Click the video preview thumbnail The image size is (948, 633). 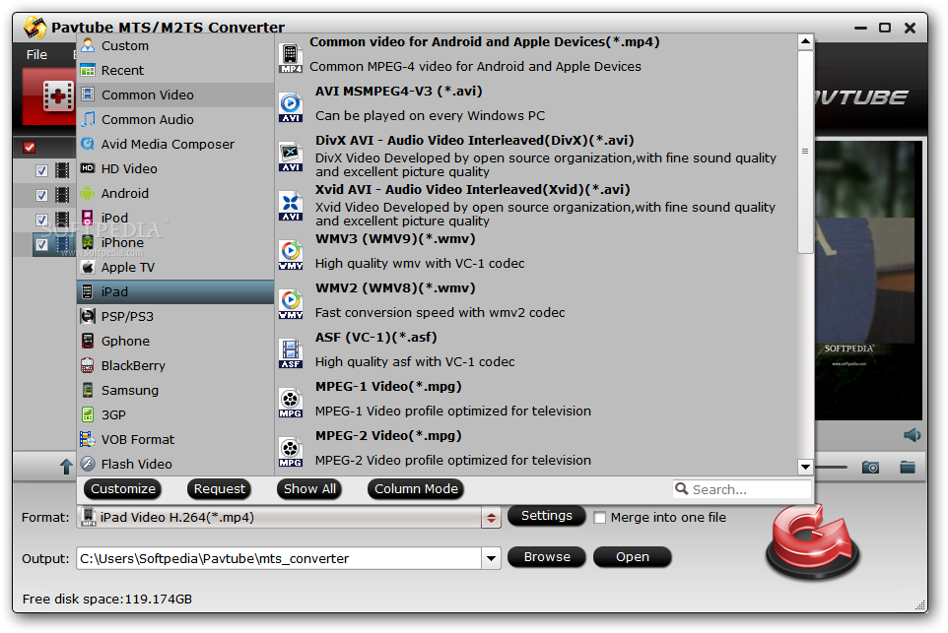pos(869,281)
